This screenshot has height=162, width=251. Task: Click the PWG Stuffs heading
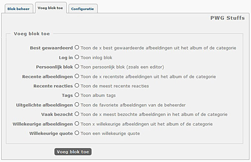click(228, 18)
